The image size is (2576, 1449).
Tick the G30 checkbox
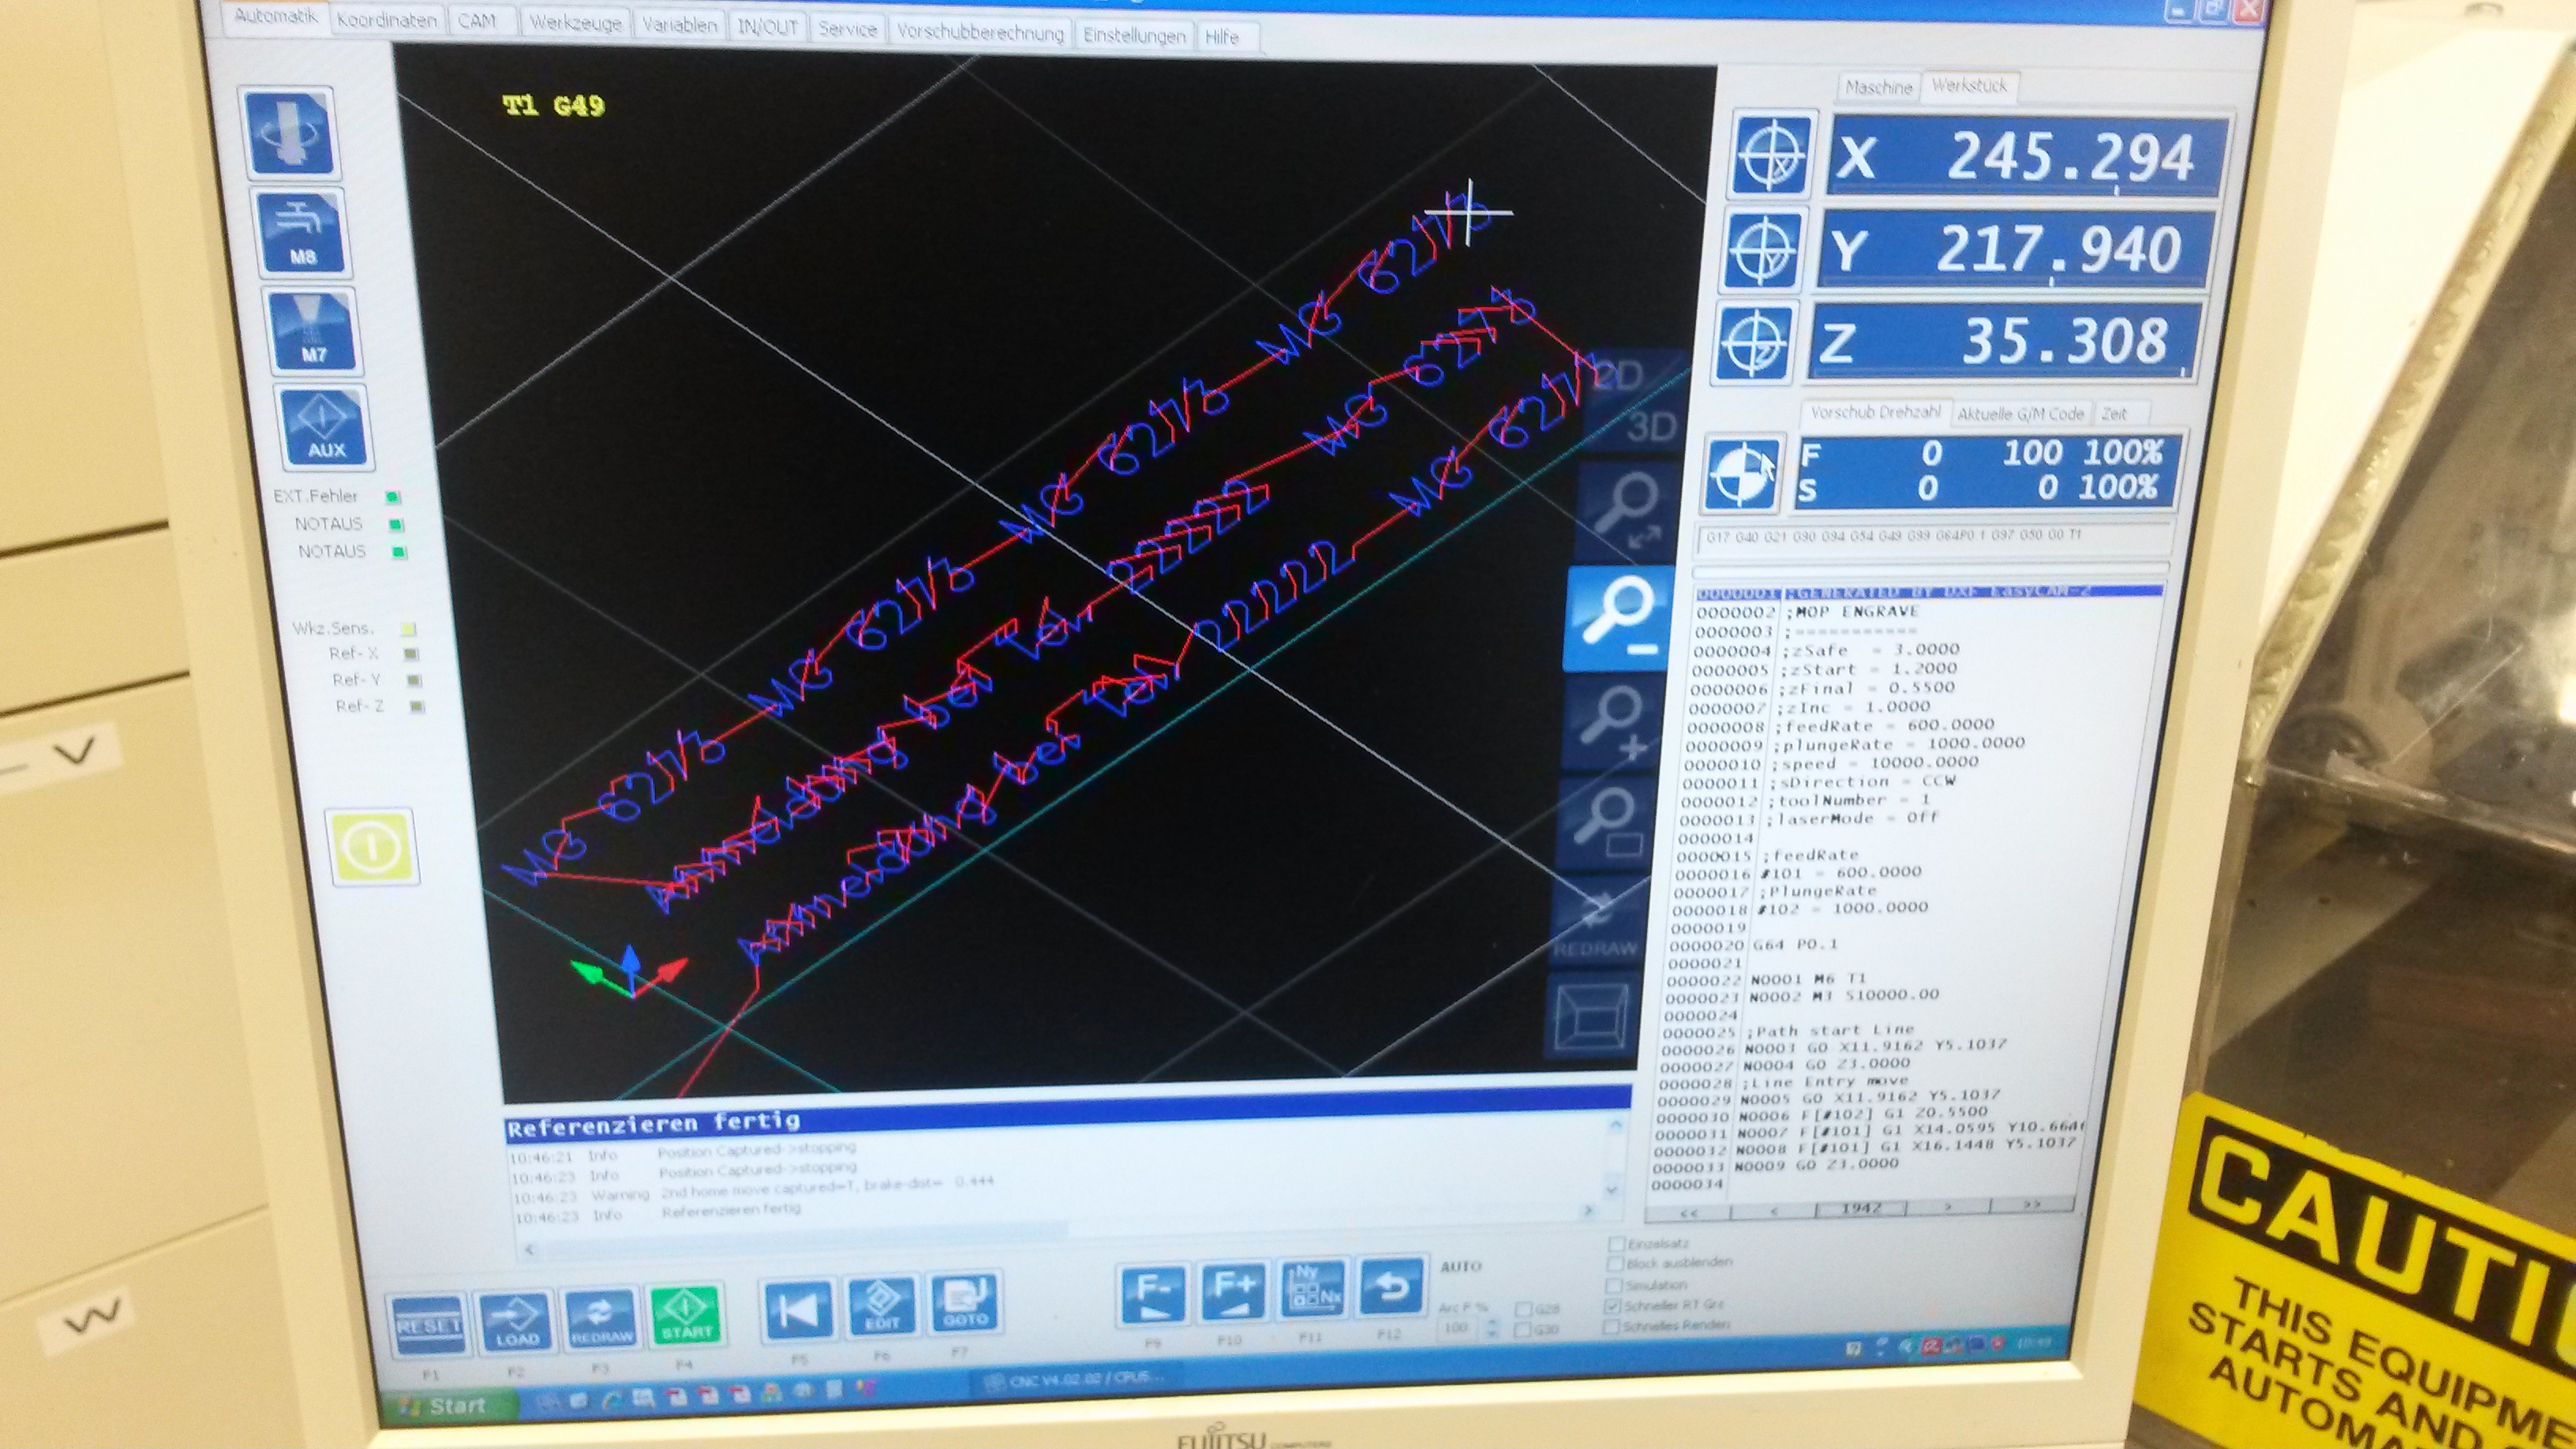(1523, 1331)
